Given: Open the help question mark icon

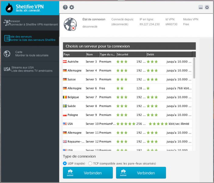Looking at the screenshot, I should click(x=65, y=7).
